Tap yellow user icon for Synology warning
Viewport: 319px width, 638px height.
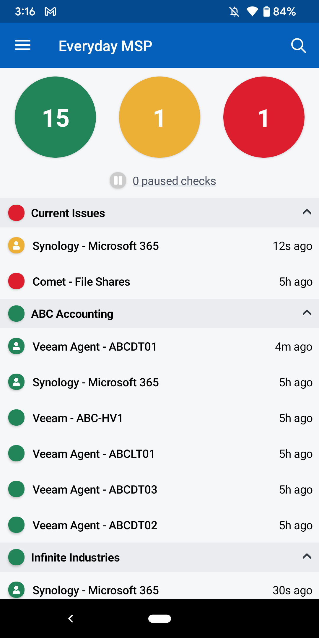[16, 245]
